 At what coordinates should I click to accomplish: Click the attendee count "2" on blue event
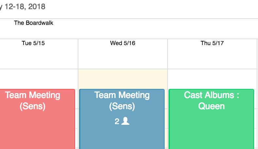117,122
